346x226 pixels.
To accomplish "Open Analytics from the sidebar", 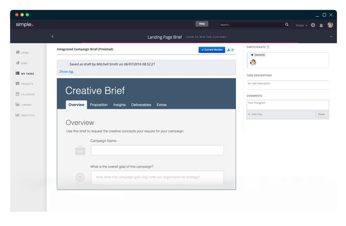I will coord(25,115).
